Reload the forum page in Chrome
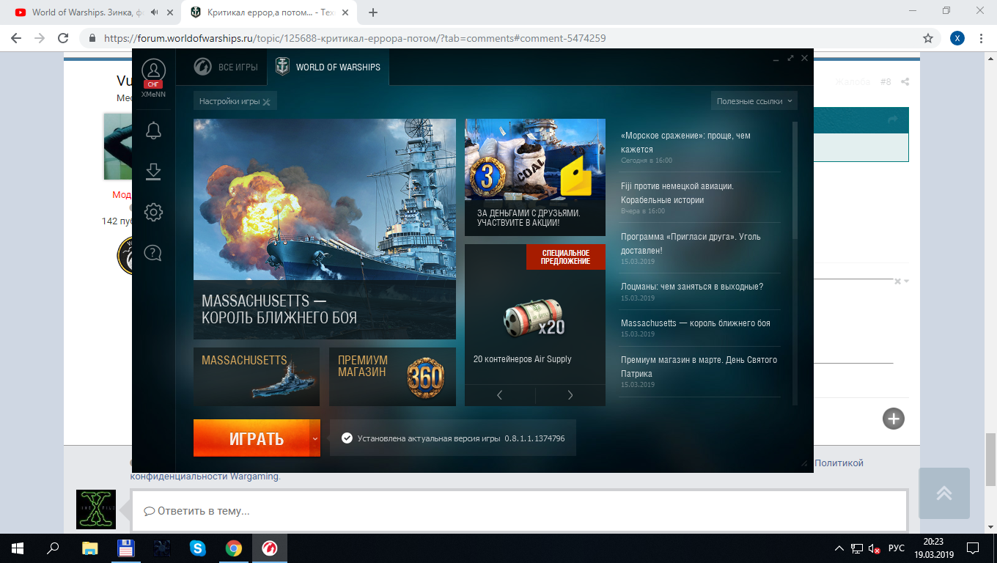This screenshot has height=563, width=997. pyautogui.click(x=64, y=38)
